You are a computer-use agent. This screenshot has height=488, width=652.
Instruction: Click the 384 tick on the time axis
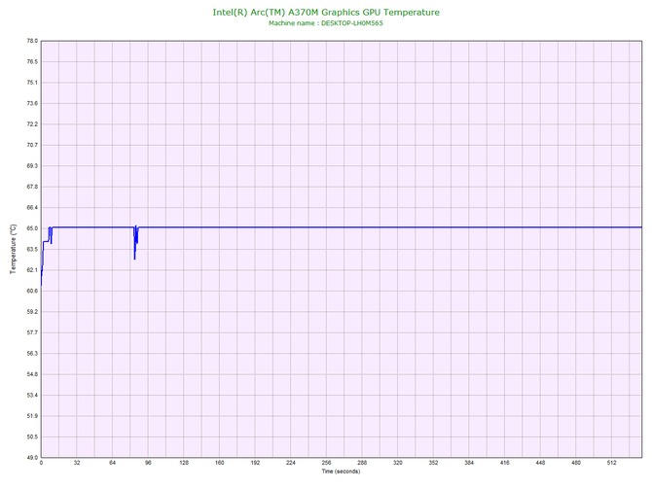pyautogui.click(x=469, y=463)
